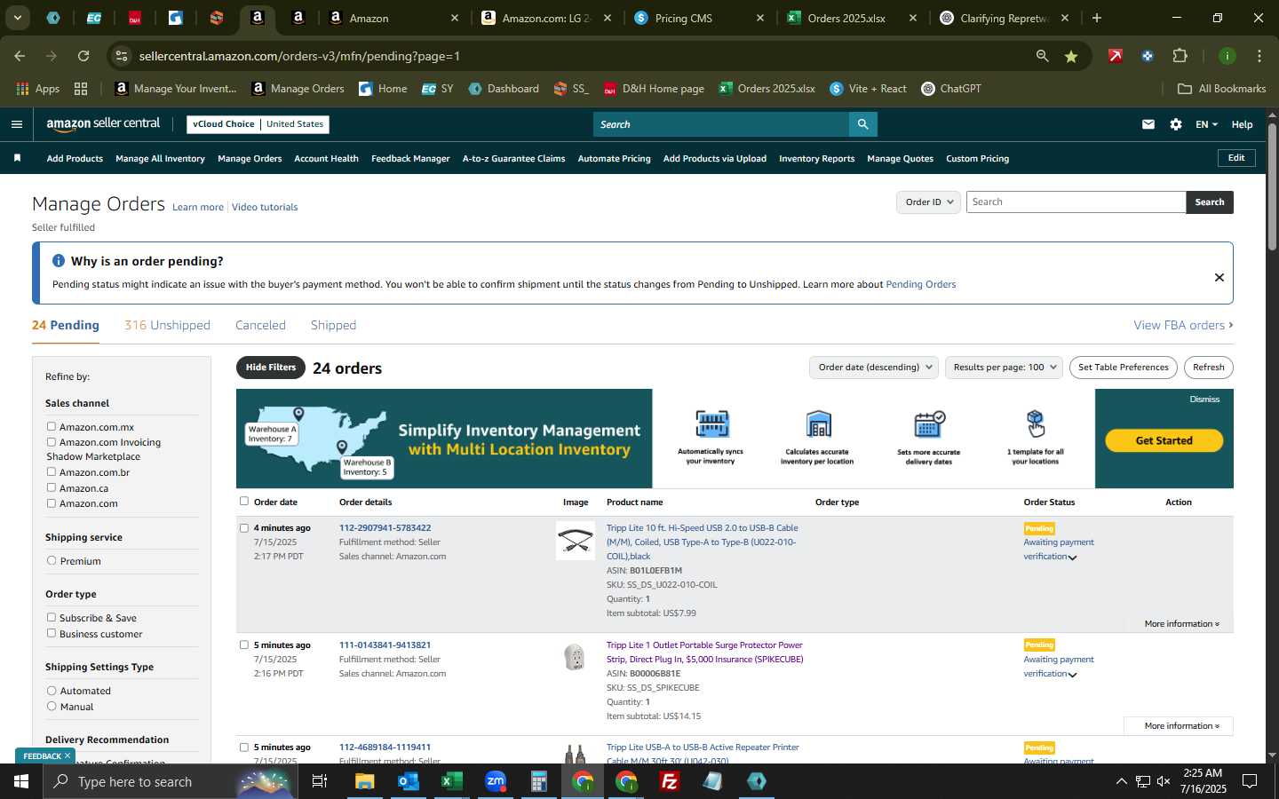Open Zoom from the Windows taskbar
The image size is (1279, 799).
[496, 781]
